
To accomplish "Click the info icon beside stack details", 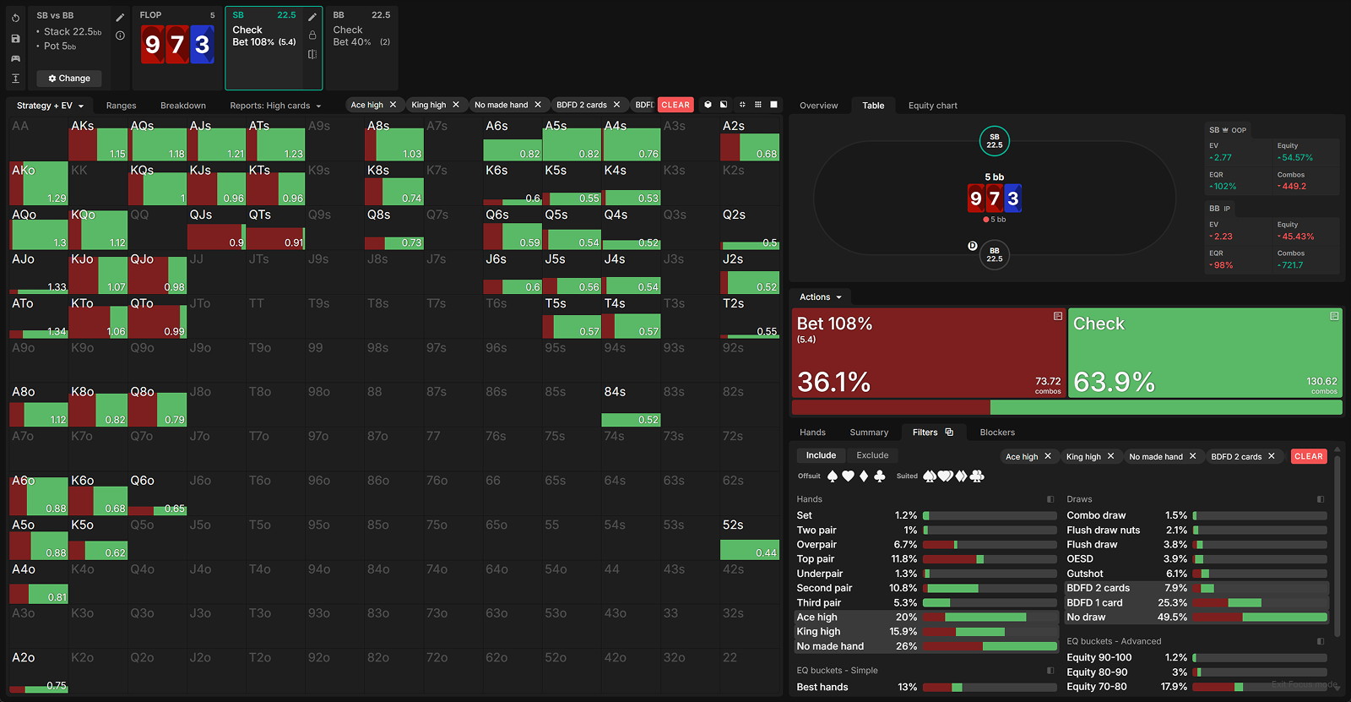I will [120, 35].
